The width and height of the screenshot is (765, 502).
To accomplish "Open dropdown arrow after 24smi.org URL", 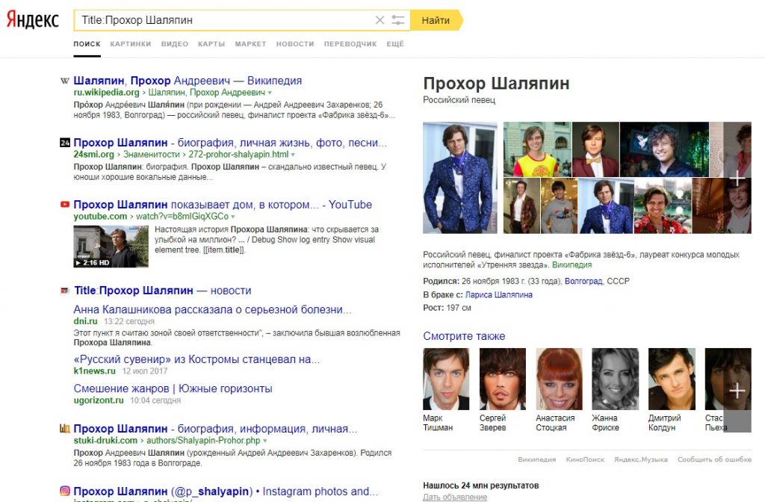I will click(x=293, y=155).
